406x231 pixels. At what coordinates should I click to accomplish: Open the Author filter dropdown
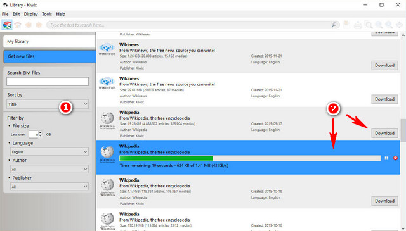point(49,169)
